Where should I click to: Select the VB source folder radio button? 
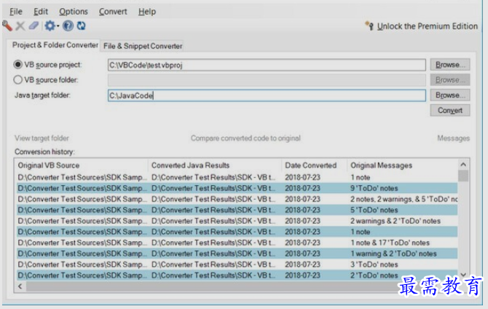(17, 79)
